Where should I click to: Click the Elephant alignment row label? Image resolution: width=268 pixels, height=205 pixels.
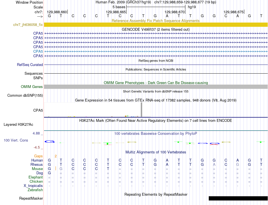36,177
